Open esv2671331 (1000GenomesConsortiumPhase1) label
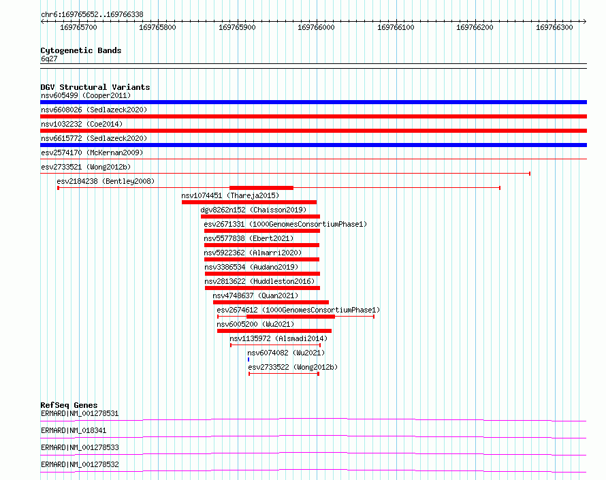Screen dimensions: 606x480 [x=285, y=224]
